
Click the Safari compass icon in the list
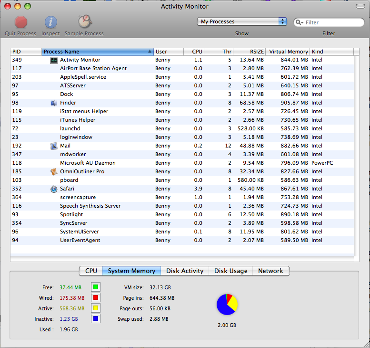point(54,189)
